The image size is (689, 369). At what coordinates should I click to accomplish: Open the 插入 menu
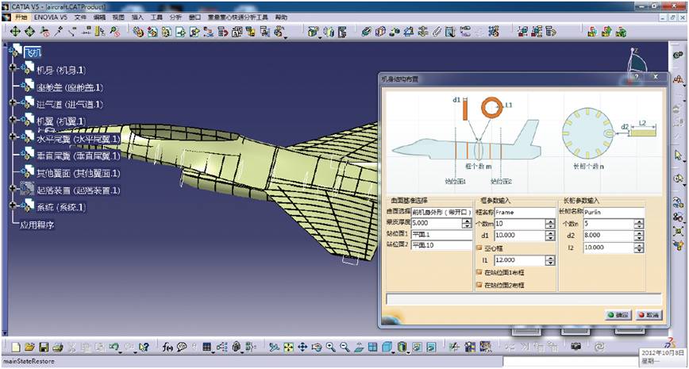pyautogui.click(x=137, y=17)
